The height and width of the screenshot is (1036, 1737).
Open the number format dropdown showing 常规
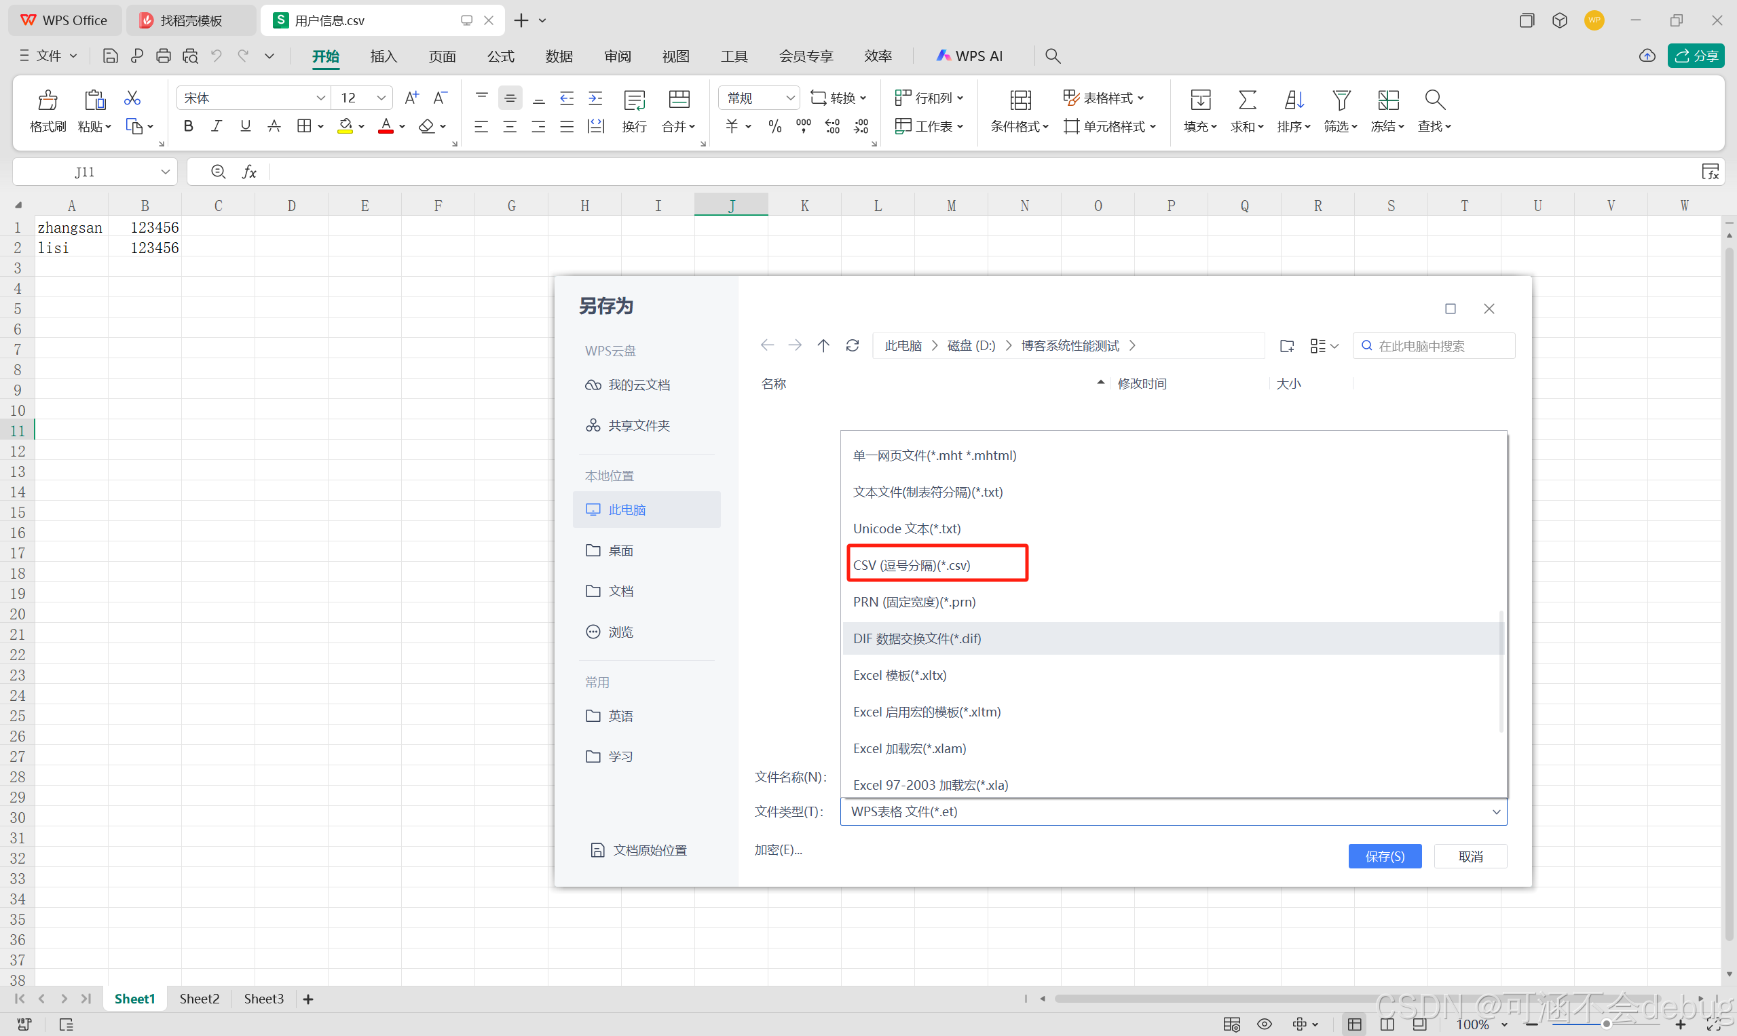tap(790, 98)
